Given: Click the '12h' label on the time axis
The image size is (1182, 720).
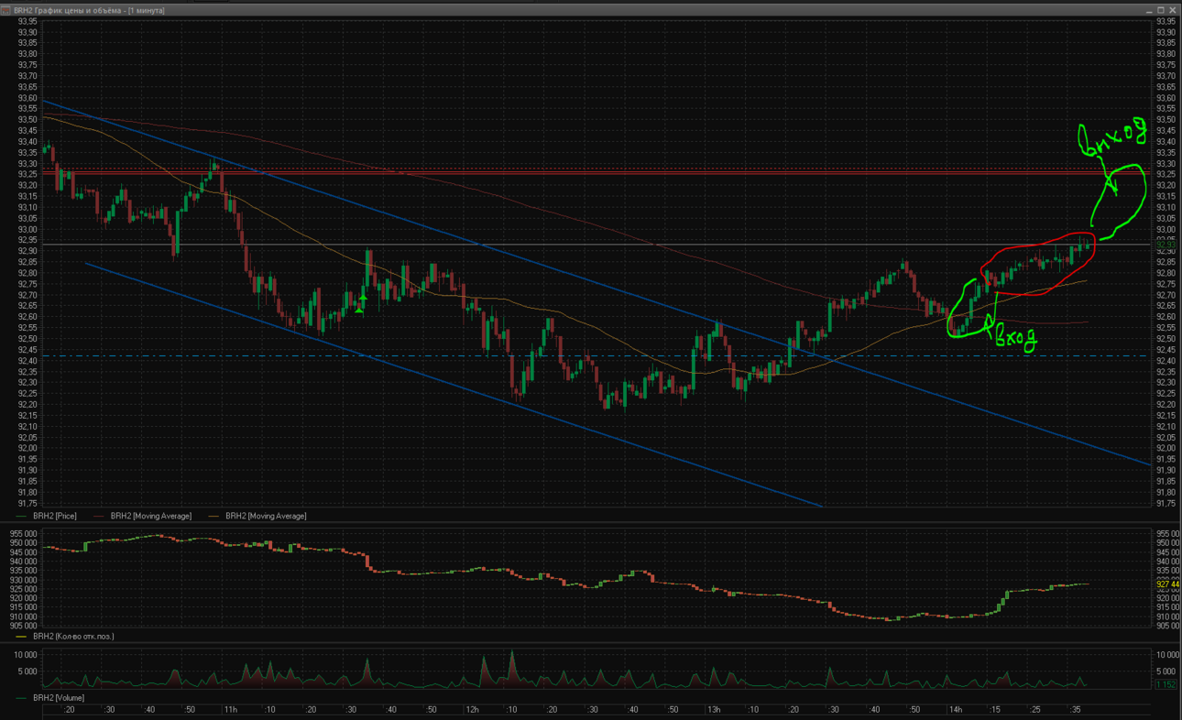Looking at the screenshot, I should tap(473, 710).
